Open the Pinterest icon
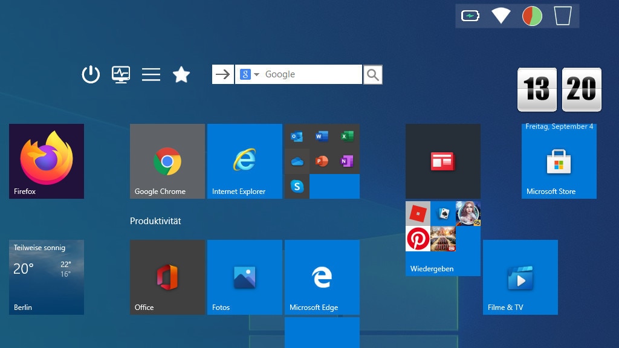The image size is (619, 348). (418, 238)
